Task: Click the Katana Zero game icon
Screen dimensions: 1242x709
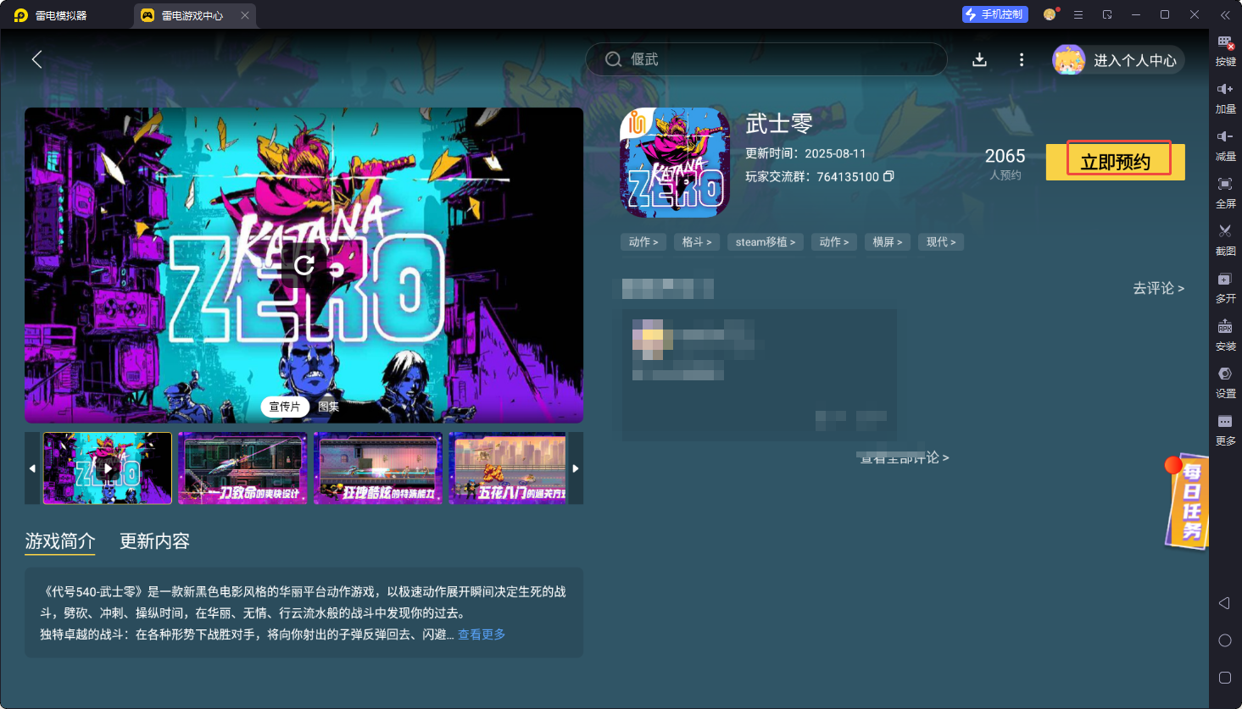Action: tap(675, 163)
